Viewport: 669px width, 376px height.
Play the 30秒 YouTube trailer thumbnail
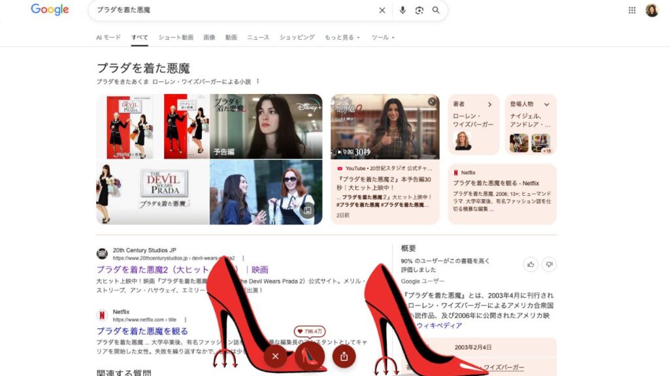click(385, 127)
